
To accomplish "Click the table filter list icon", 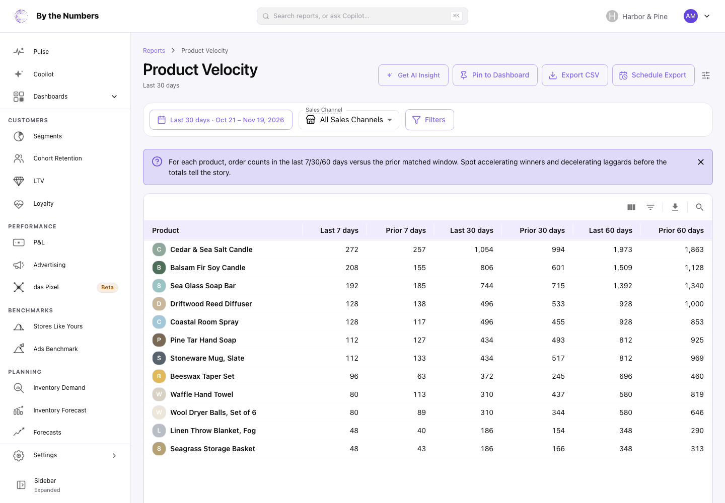I will pyautogui.click(x=650, y=207).
